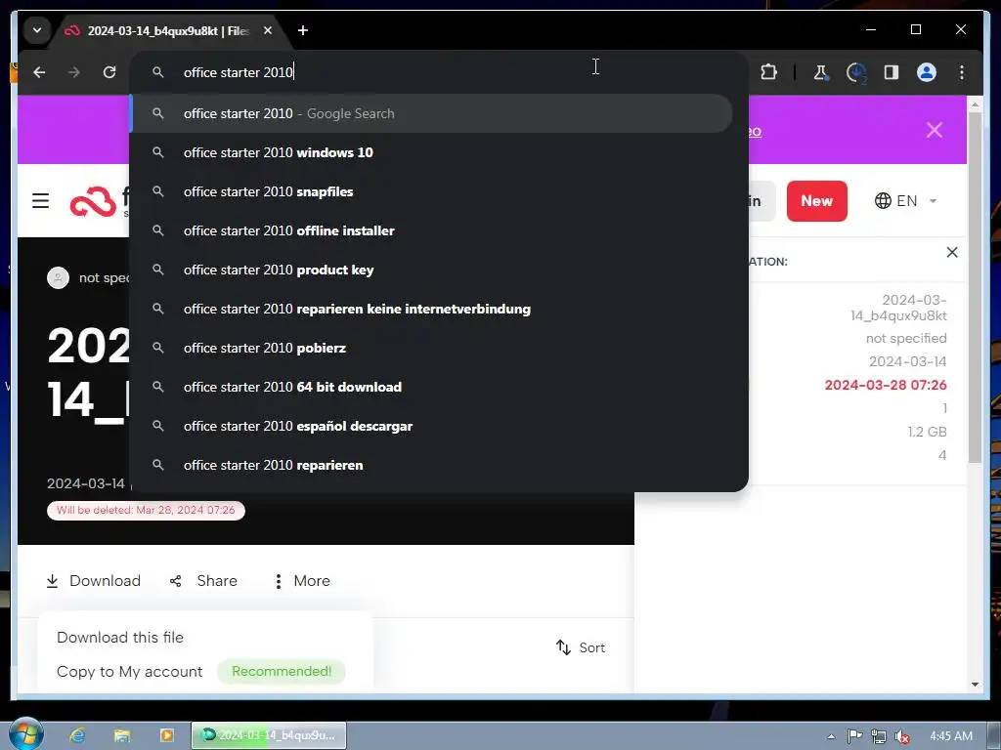Open the Action Center flag icon

pyautogui.click(x=854, y=736)
